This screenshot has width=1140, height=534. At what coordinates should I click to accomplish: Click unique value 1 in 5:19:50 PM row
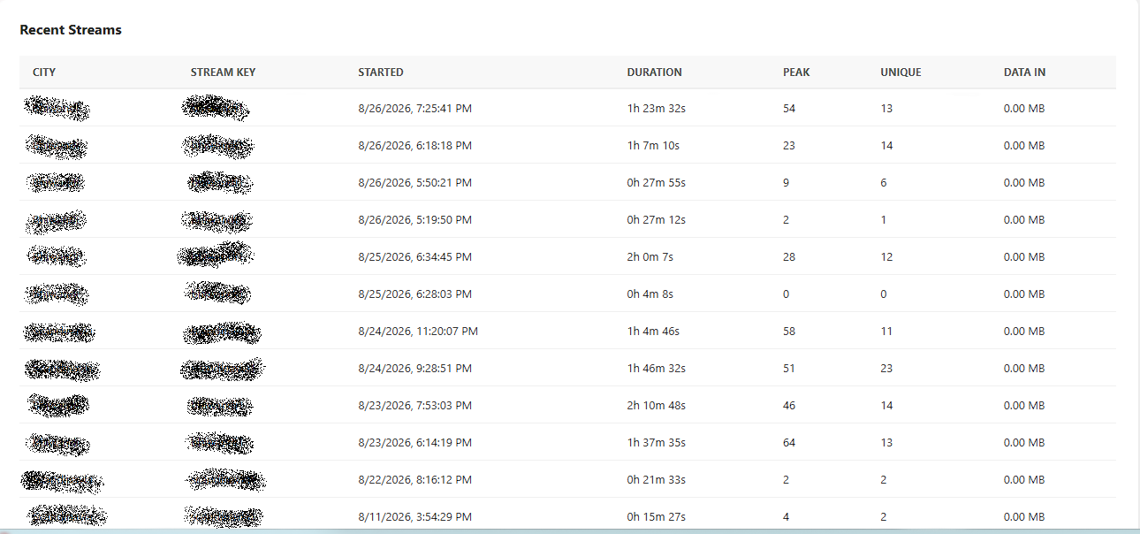click(x=884, y=220)
